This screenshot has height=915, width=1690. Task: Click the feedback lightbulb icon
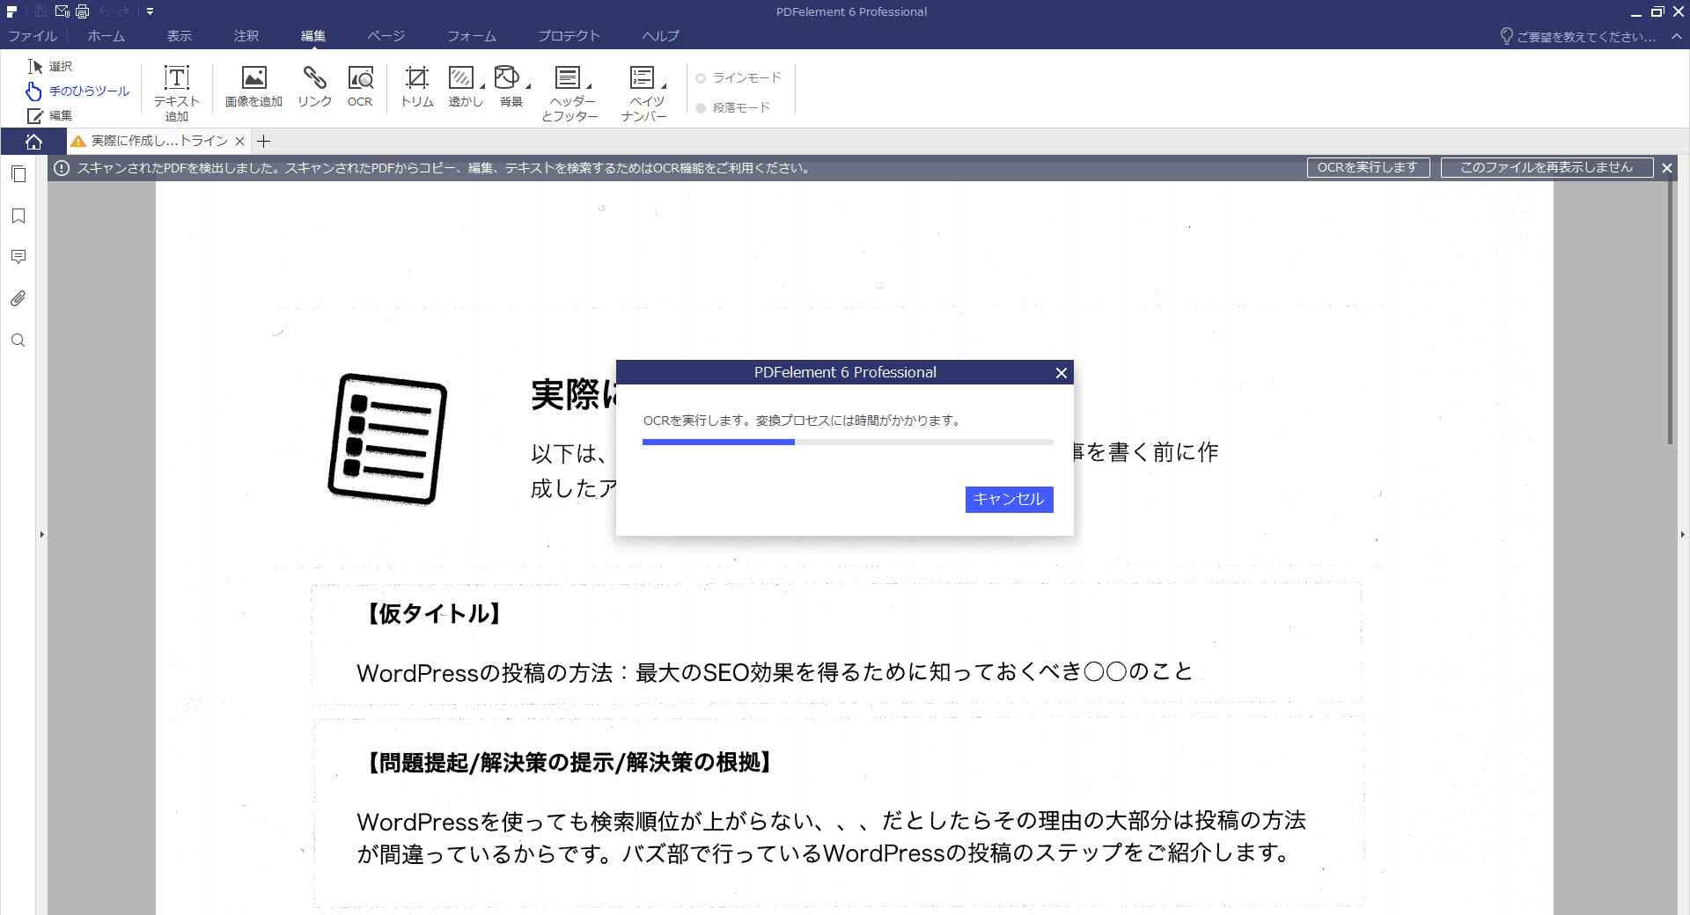tap(1506, 36)
